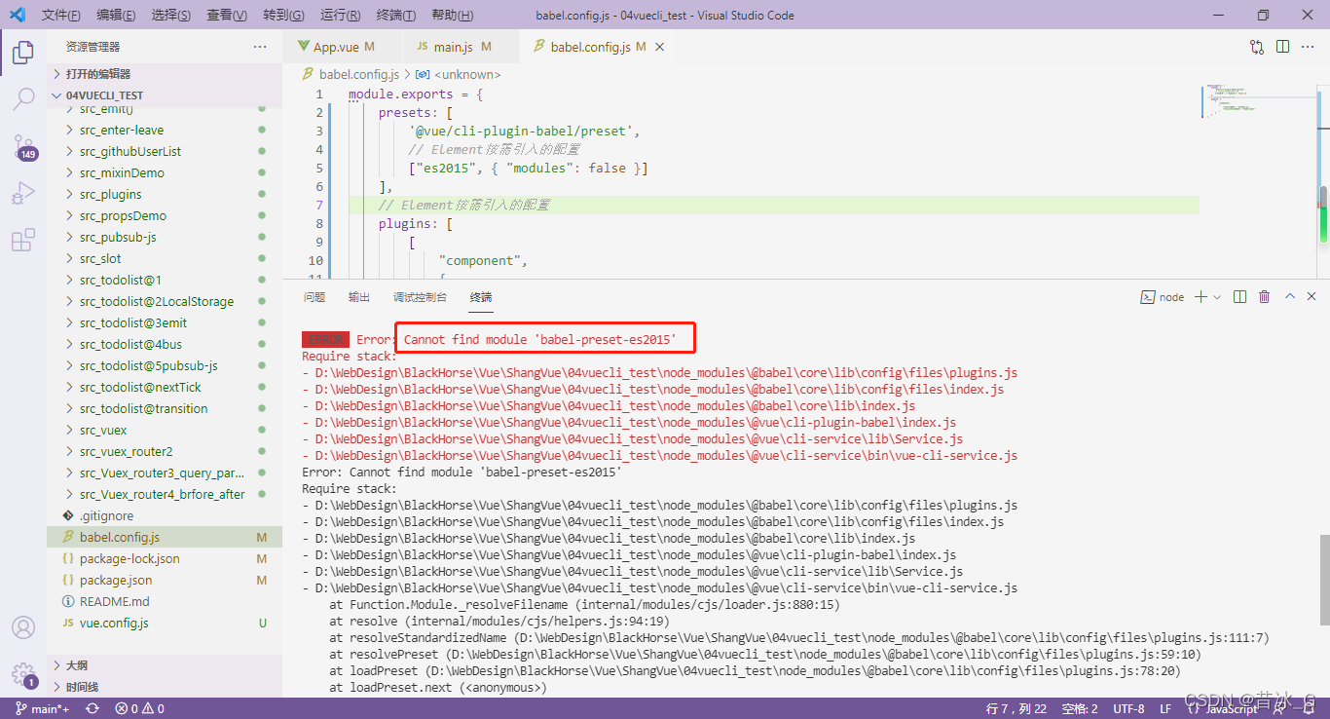The width and height of the screenshot is (1330, 719).
Task: Select the node terminal instance
Action: (x=1163, y=297)
